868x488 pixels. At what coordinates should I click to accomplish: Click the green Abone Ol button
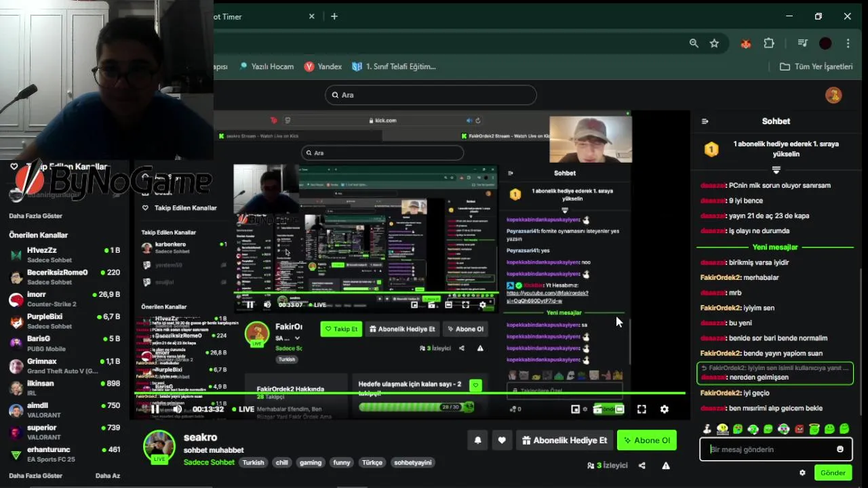pos(647,440)
